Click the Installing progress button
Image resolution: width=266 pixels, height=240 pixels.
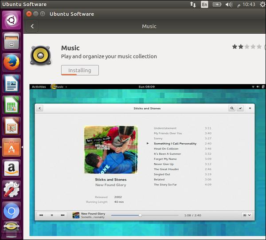pyautogui.click(x=80, y=70)
